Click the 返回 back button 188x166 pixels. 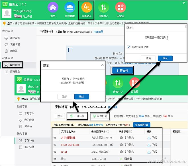60,116
